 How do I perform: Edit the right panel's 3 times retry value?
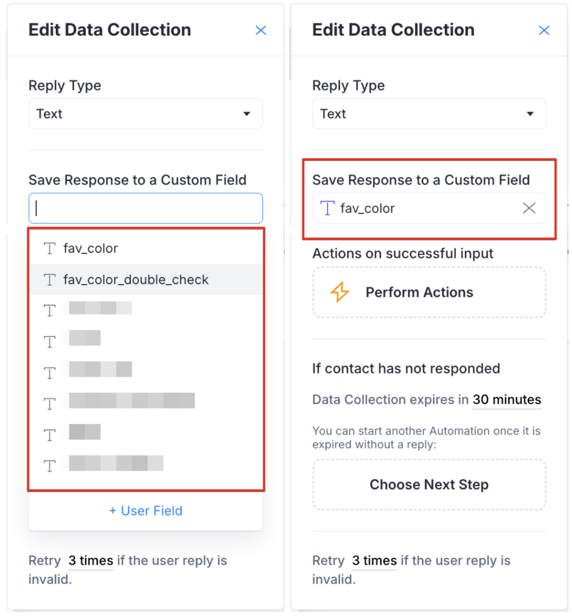[x=374, y=561]
